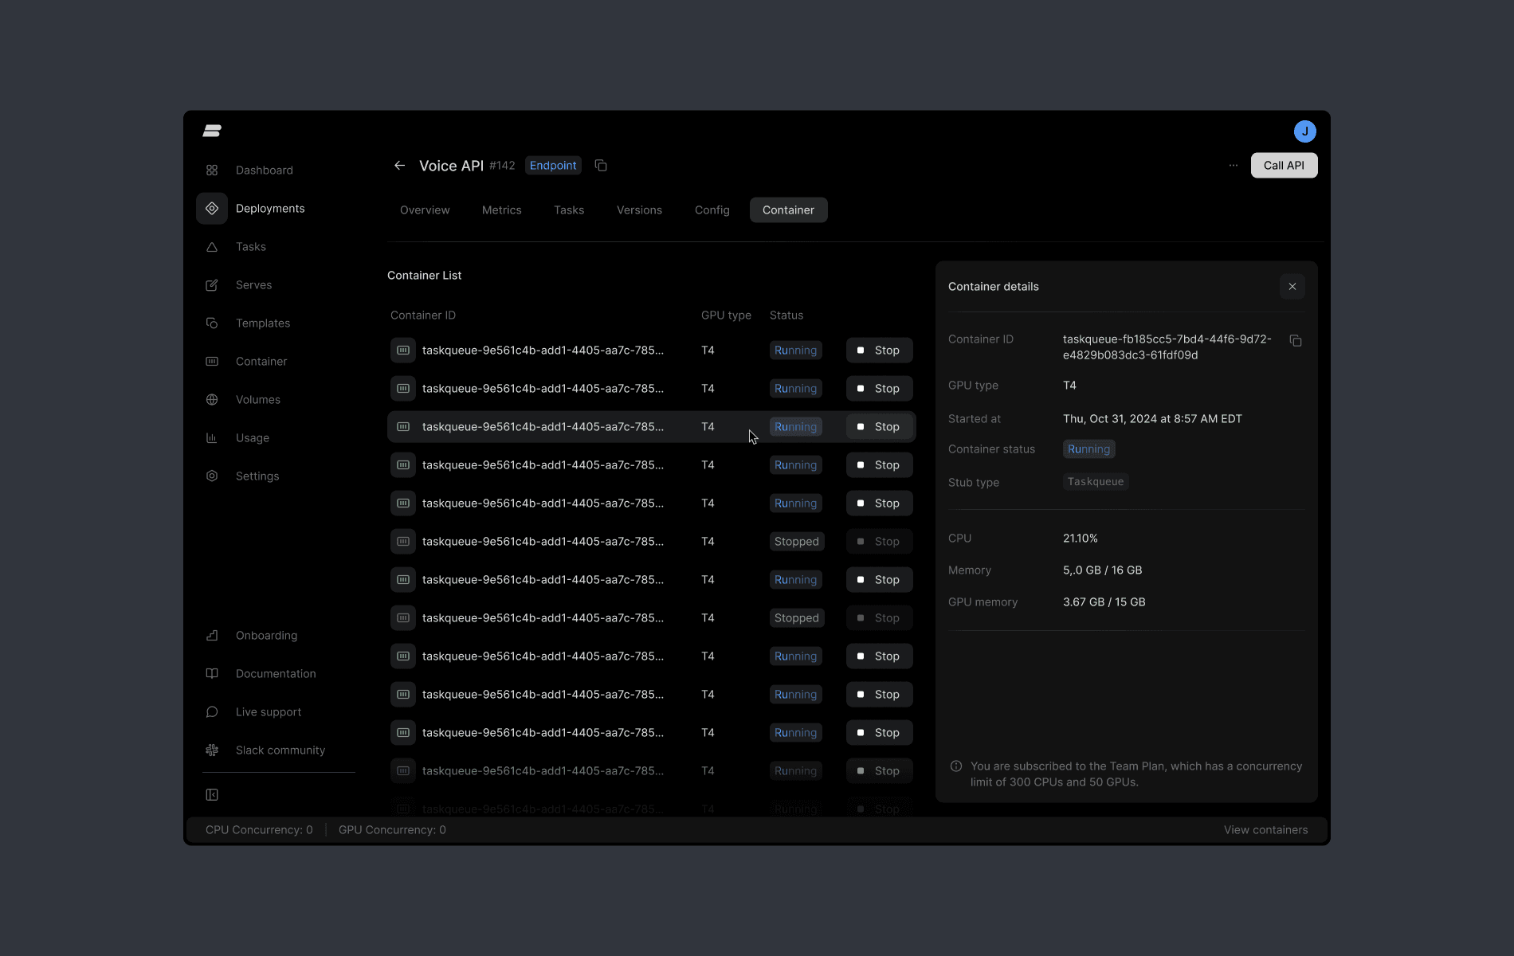This screenshot has width=1514, height=956.
Task: Stop the container in the first list row
Action: coord(880,351)
